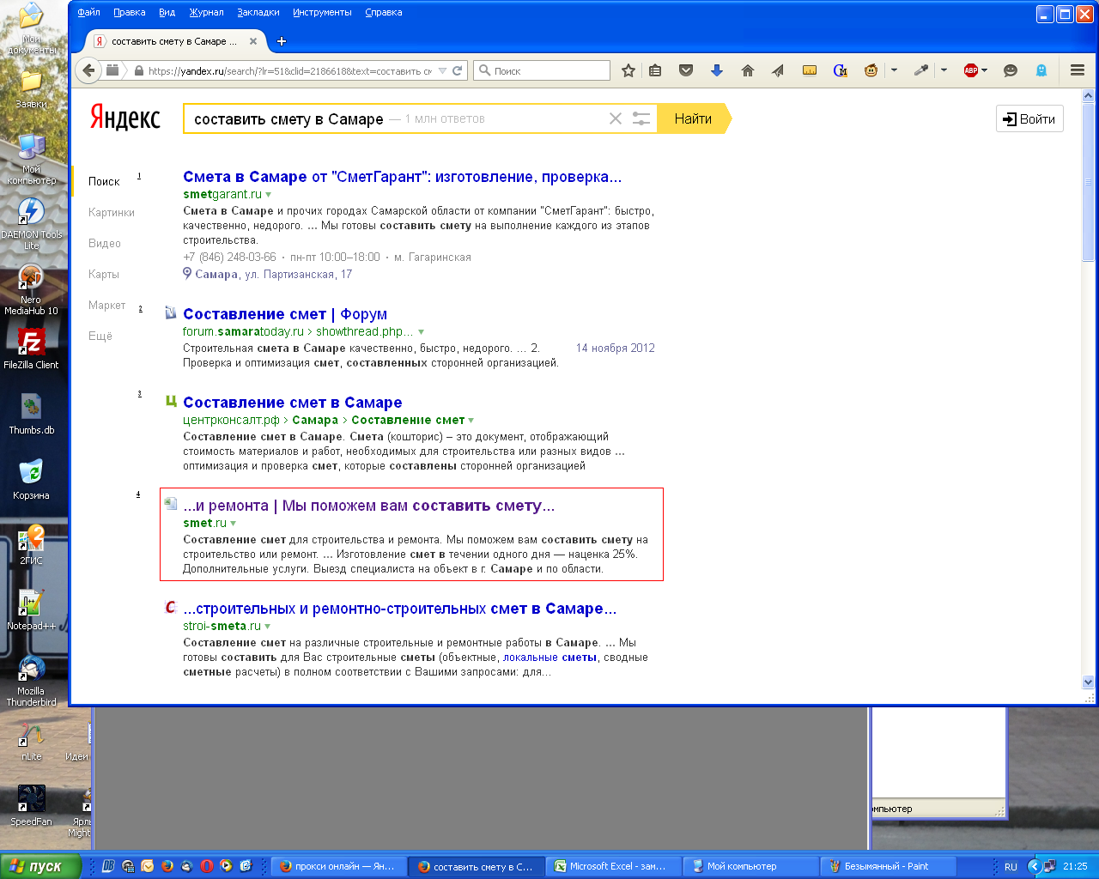This screenshot has width=1099, height=879.
Task: Launch Firefox from quick launch bar
Action: 167,866
